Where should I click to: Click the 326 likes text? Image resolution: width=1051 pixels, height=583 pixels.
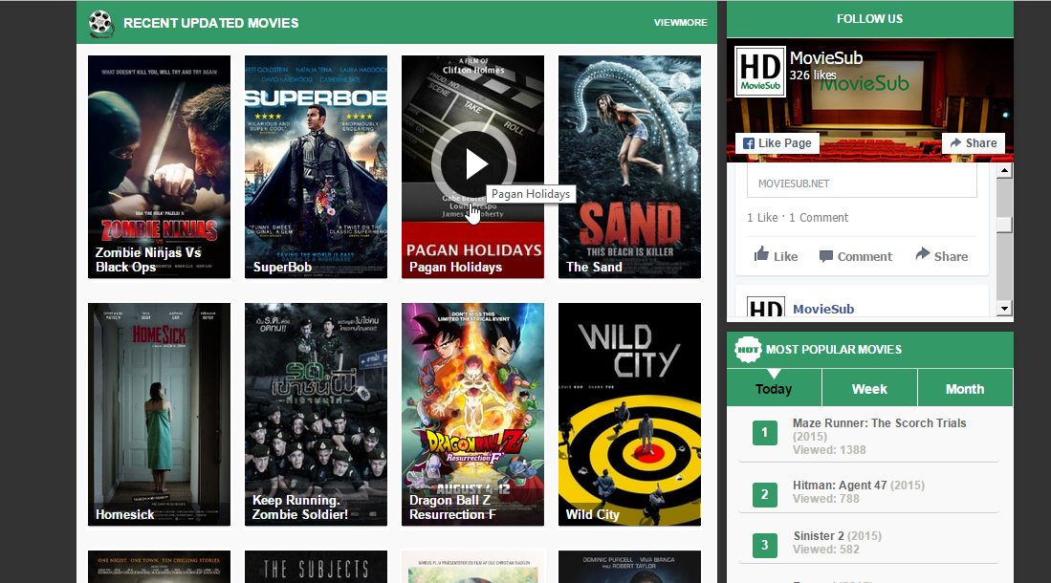pos(812,76)
